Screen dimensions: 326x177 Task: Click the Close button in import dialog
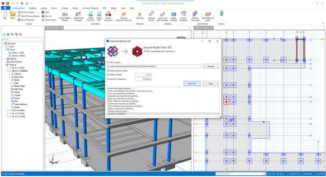[211, 83]
